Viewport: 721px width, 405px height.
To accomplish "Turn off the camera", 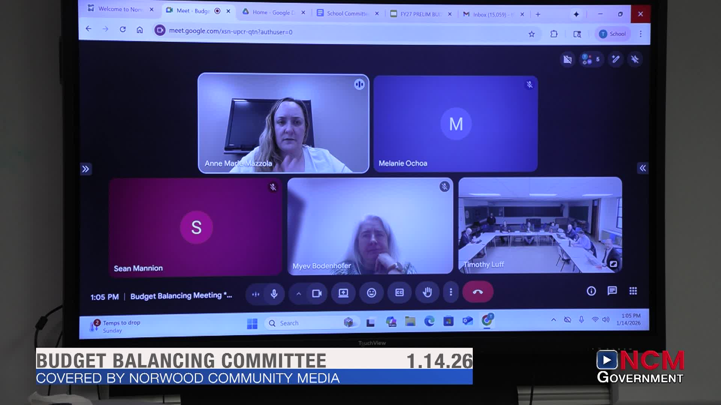I will [317, 294].
